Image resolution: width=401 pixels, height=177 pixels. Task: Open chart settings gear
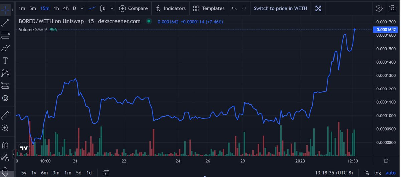click(379, 8)
